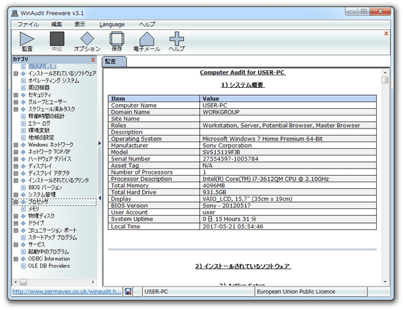
Task: Click the 中止 stop toolbar button
Action: [x=57, y=41]
